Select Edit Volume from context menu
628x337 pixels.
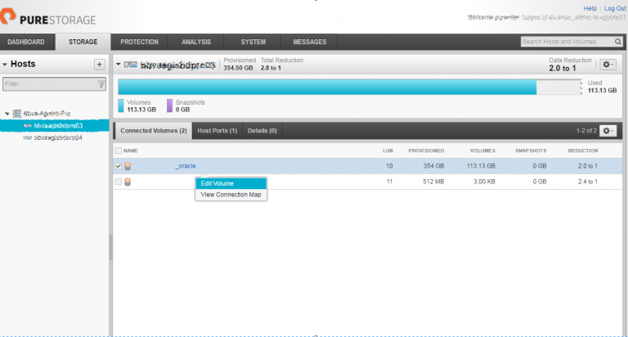(218, 183)
